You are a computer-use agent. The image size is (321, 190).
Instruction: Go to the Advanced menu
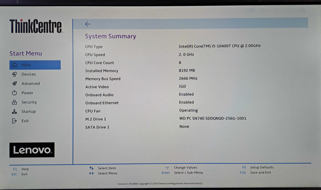point(31,84)
